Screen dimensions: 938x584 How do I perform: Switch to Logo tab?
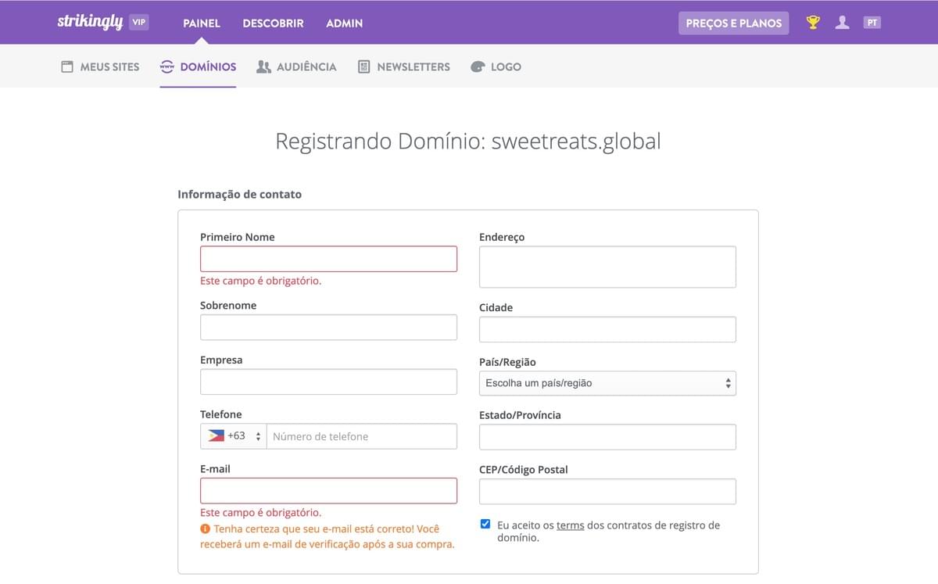[496, 66]
